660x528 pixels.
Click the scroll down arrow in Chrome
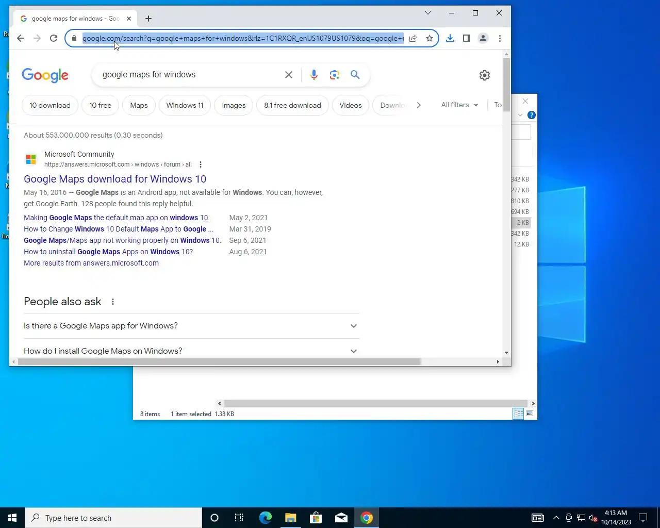(506, 353)
